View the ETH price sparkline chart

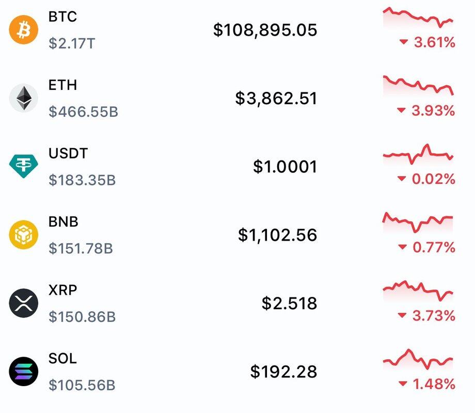pyautogui.click(x=418, y=86)
